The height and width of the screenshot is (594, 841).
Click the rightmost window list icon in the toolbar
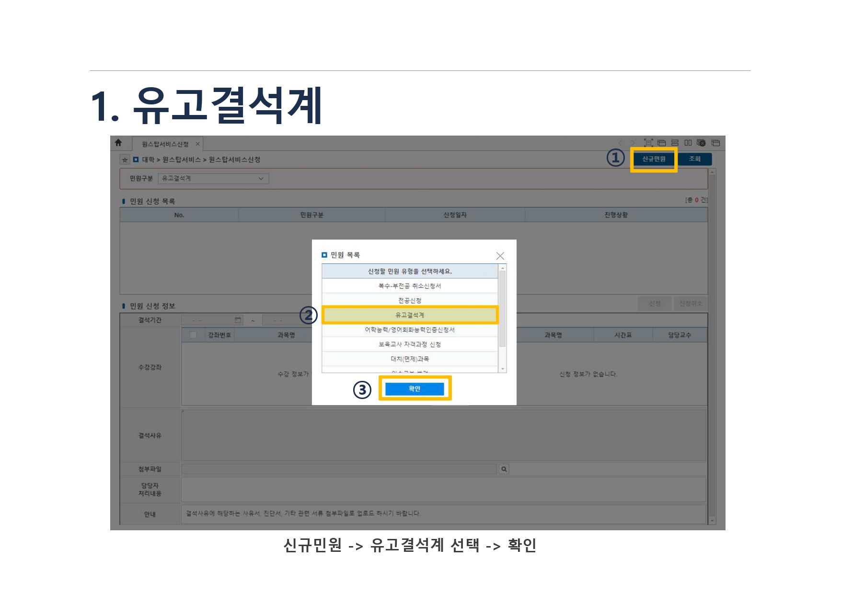(716, 143)
